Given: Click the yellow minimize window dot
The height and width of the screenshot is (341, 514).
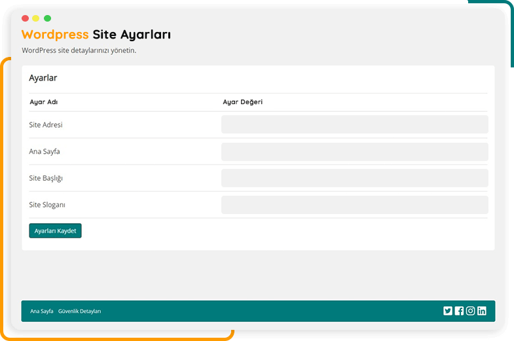Looking at the screenshot, I should tap(36, 18).
